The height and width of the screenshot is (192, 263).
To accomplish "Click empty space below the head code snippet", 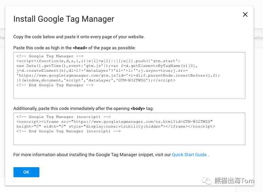I will [x=129, y=93].
